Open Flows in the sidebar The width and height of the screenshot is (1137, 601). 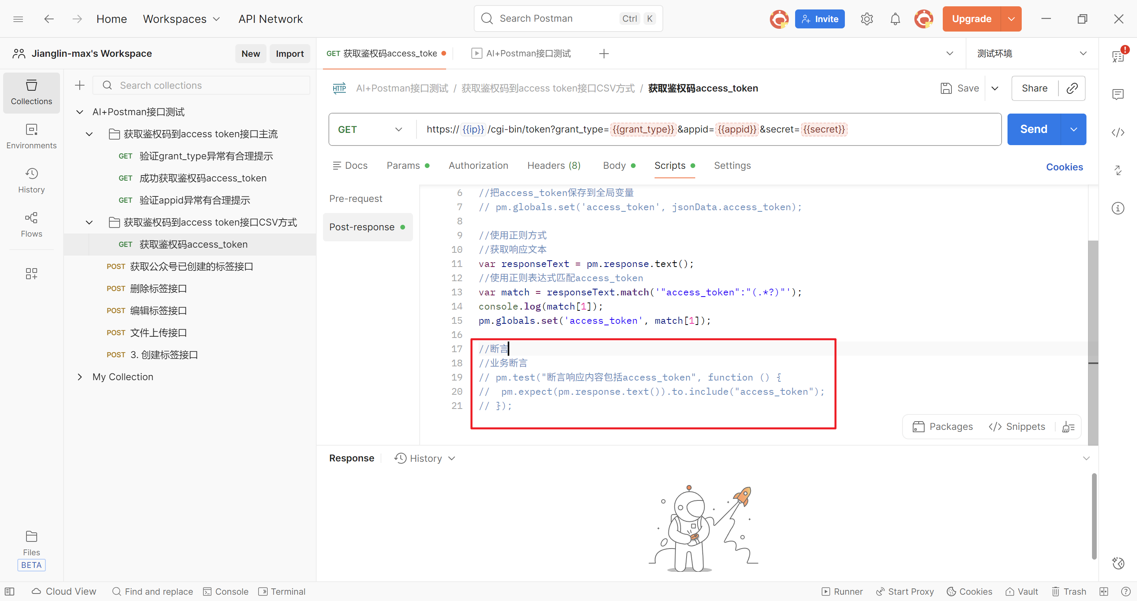coord(31,225)
